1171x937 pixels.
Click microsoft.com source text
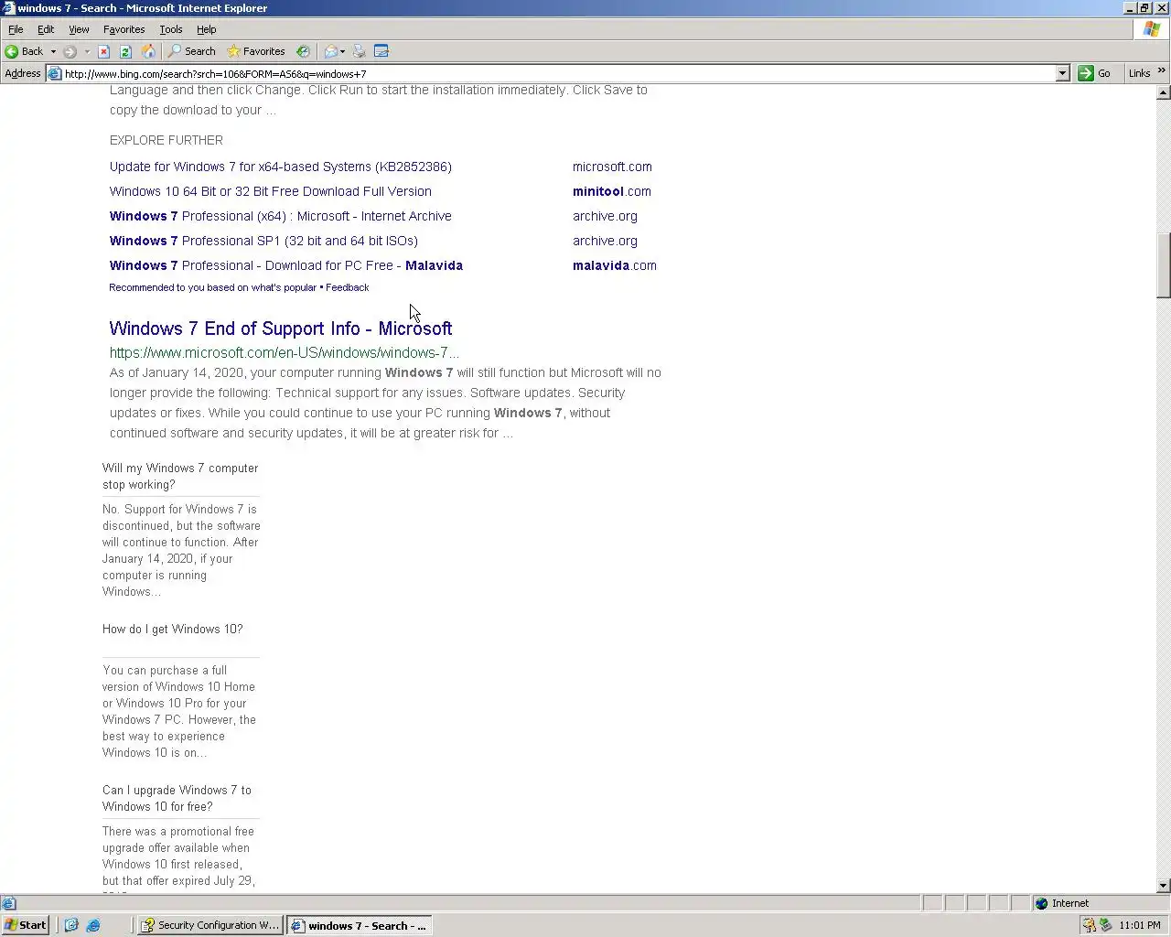pyautogui.click(x=612, y=167)
